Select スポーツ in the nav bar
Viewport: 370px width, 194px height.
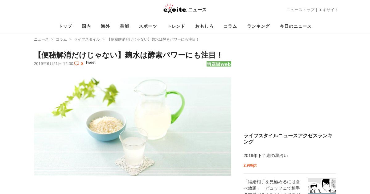148,26
